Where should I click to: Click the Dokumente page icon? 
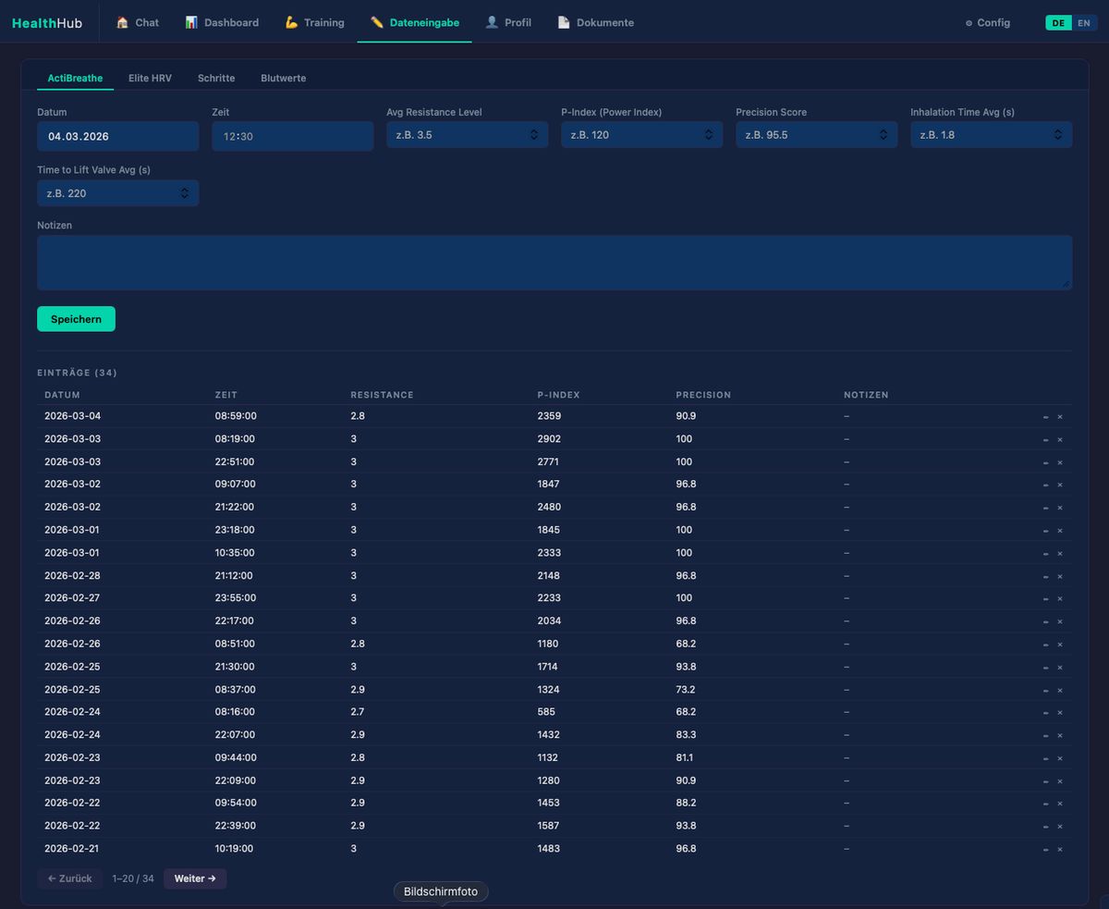pos(564,22)
